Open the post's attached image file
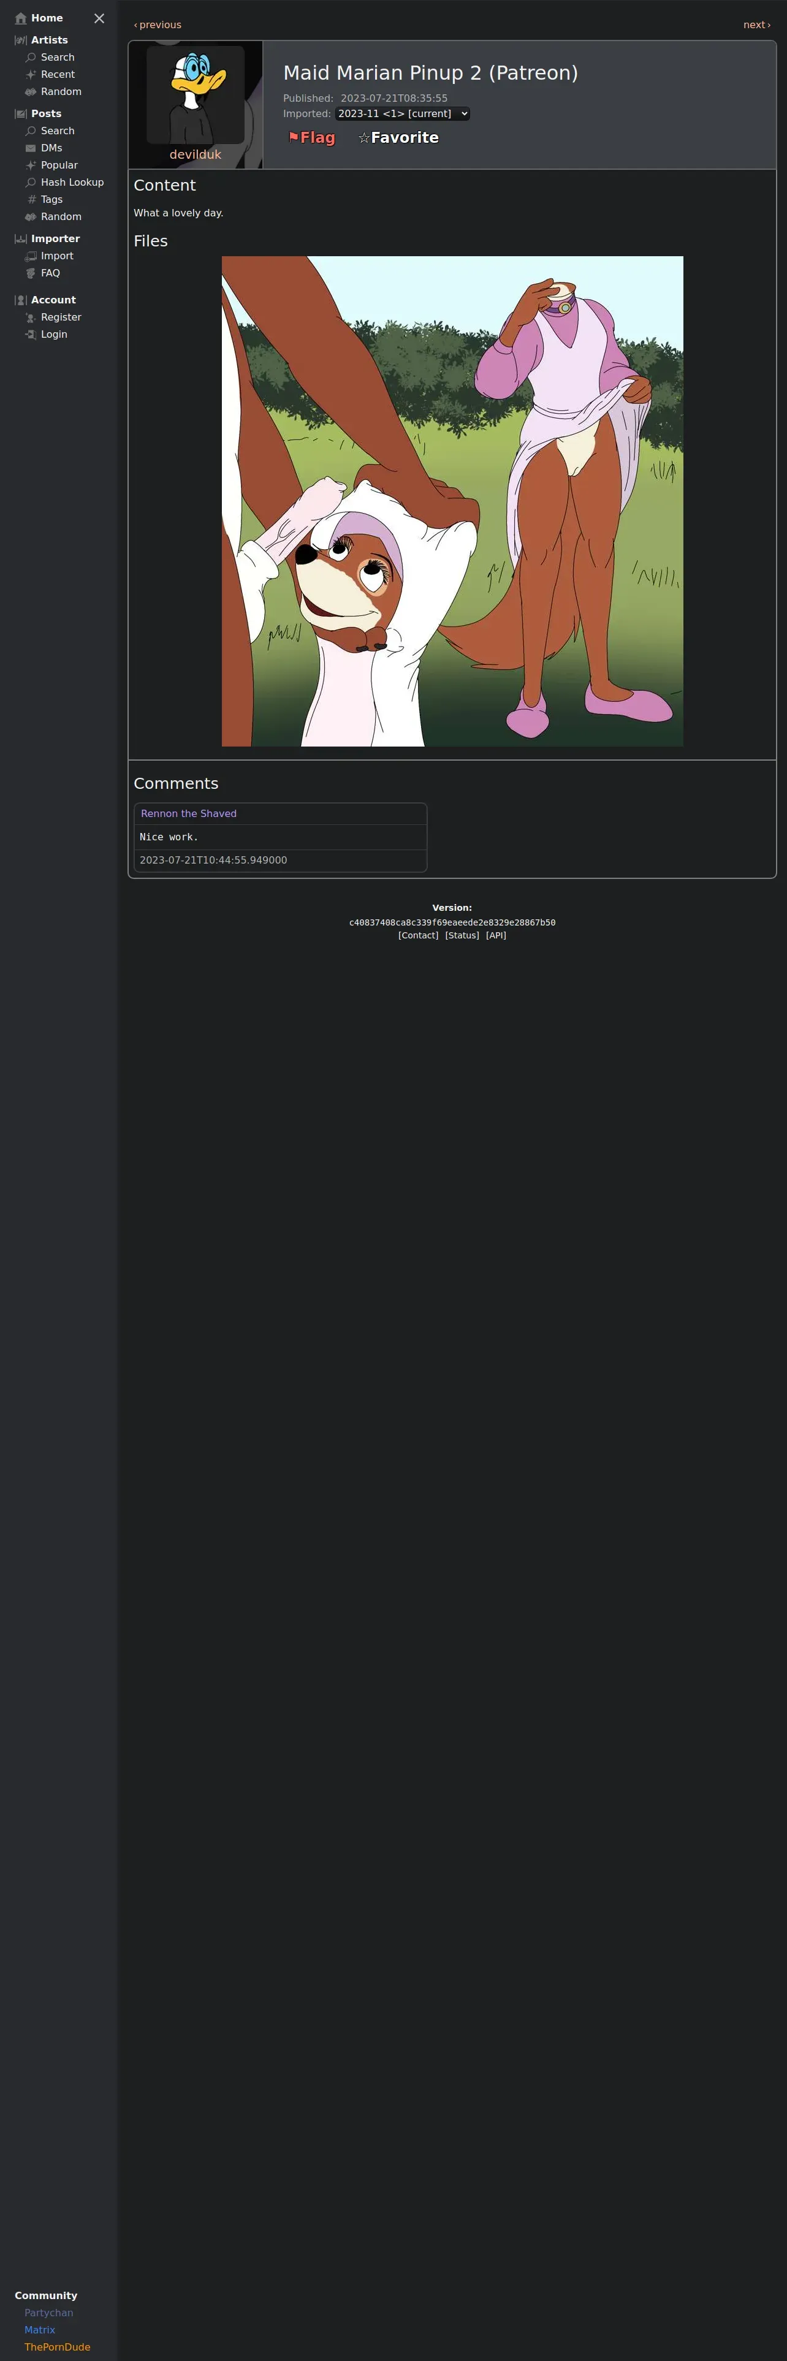 [x=452, y=501]
